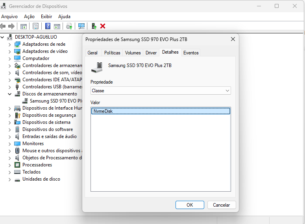Expand the Monitores node
305x224 pixels.
(x=9, y=144)
